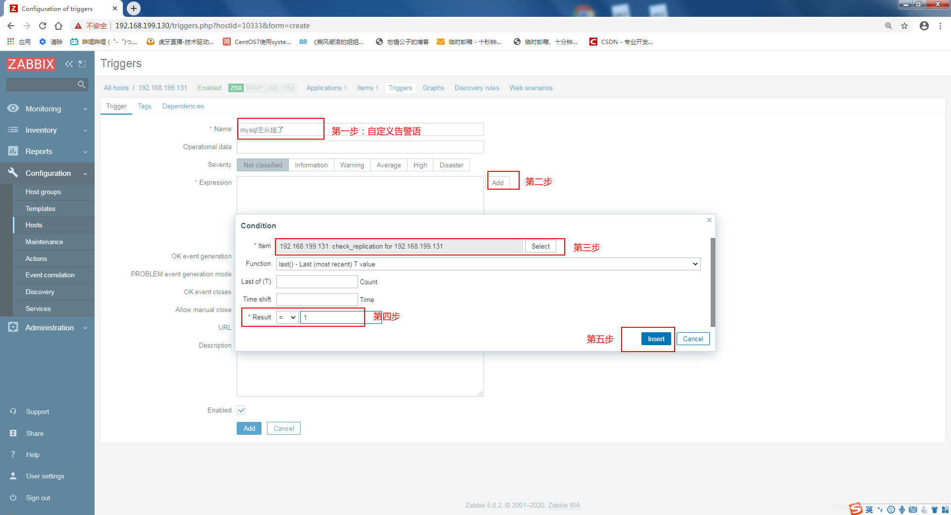The width and height of the screenshot is (951, 515).
Task: Click the trigger Name input field
Action: (360, 129)
